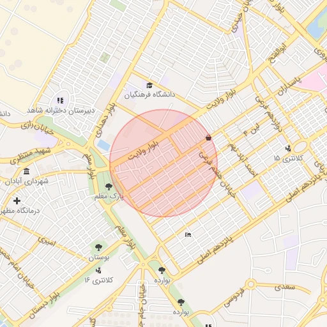Image resolution: width=327 pixels, height=327 pixels.
Task: Click the graduation cap icon of دانشگاه فرهنگیان
Action: 149,86
